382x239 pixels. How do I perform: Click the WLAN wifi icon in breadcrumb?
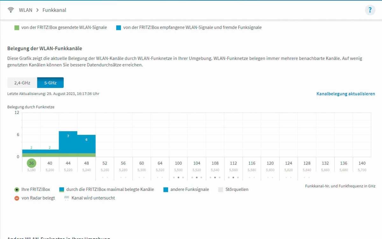coord(11,10)
